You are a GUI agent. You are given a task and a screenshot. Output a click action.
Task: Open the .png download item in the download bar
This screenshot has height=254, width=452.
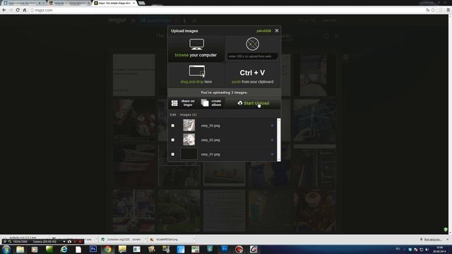[x=170, y=239]
